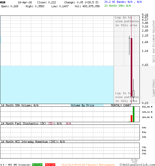Click the tall green volume bar
Viewport: 155px width, 166px height.
(134, 114)
